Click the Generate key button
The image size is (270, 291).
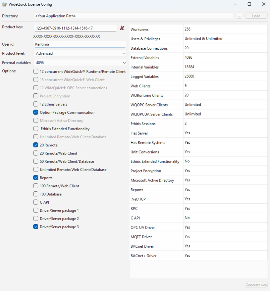[x=256, y=285]
